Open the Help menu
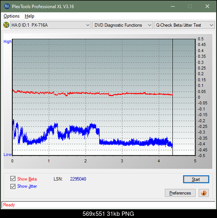Viewport: 217px width, 218px height. (x=30, y=16)
